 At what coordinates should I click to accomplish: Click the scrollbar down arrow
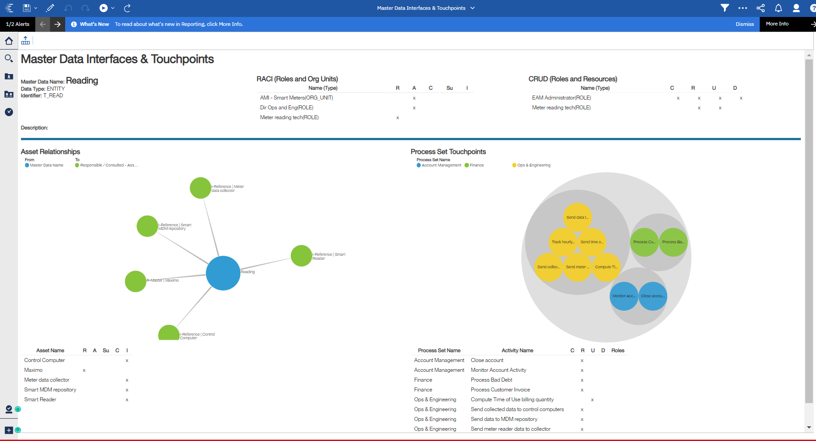click(x=809, y=427)
